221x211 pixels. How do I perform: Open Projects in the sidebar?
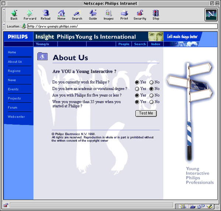pyautogui.click(x=14, y=98)
